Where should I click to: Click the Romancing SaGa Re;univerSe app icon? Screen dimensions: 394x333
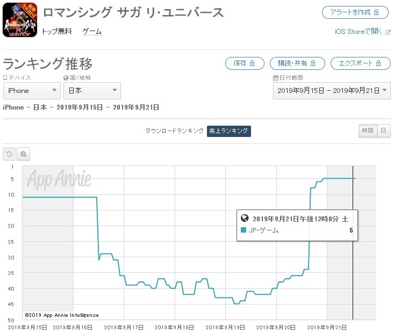point(20,20)
